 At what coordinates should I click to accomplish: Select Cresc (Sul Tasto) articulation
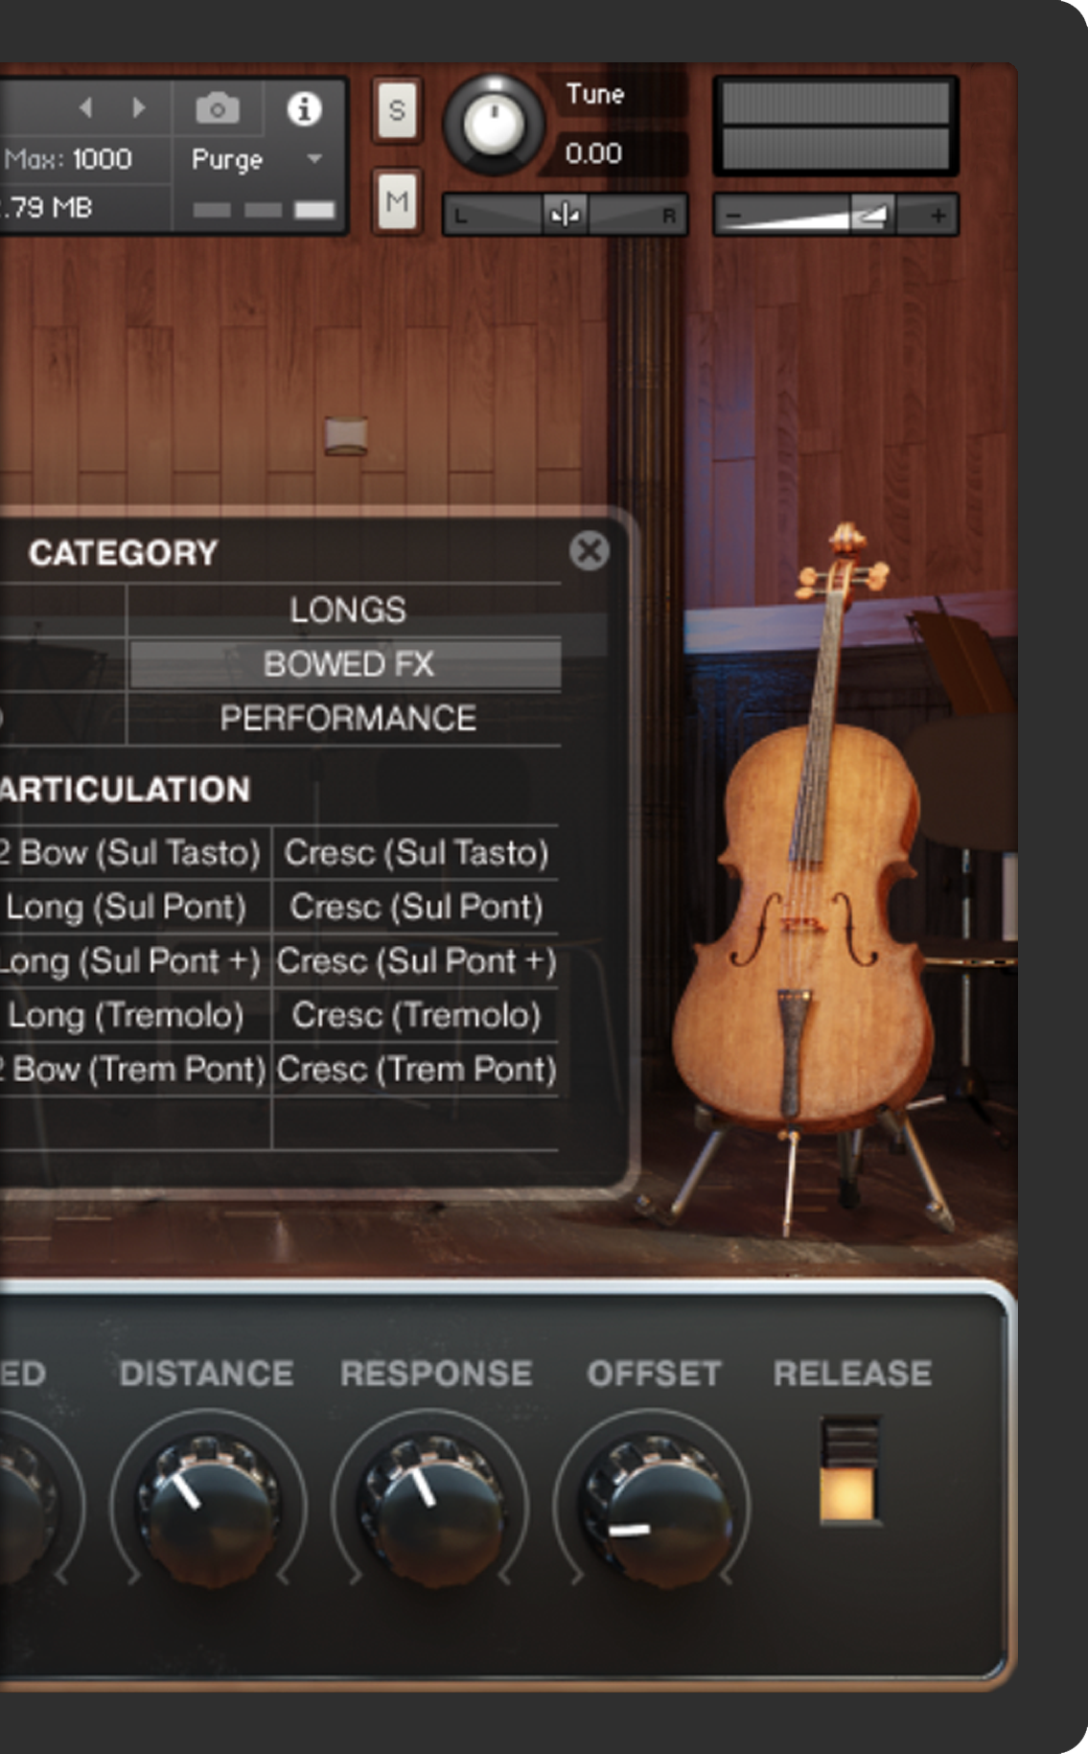pyautogui.click(x=416, y=853)
